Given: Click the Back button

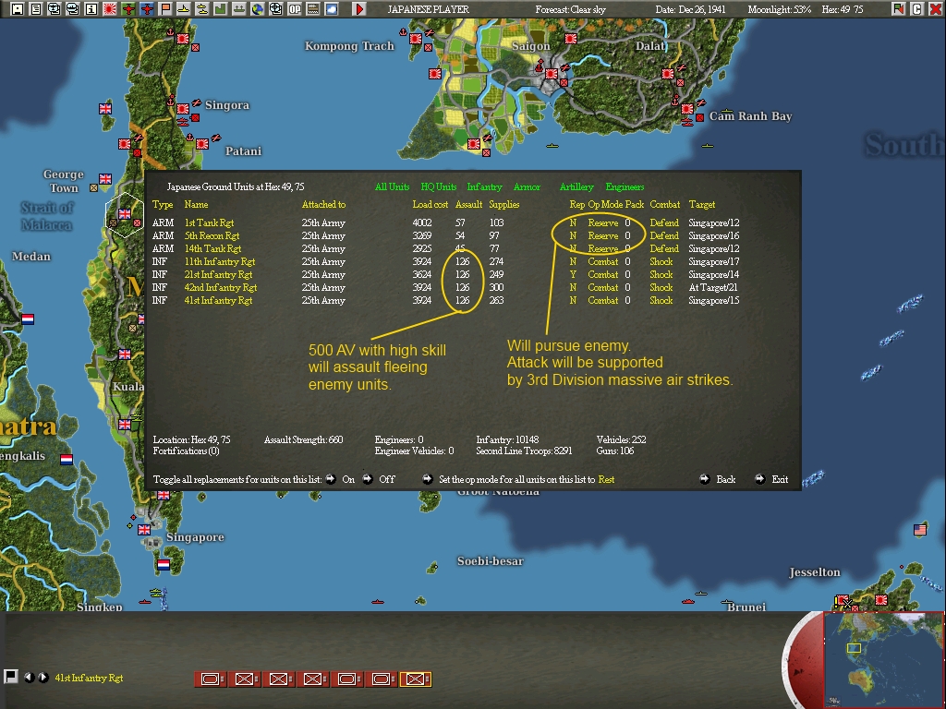Looking at the screenshot, I should [725, 479].
